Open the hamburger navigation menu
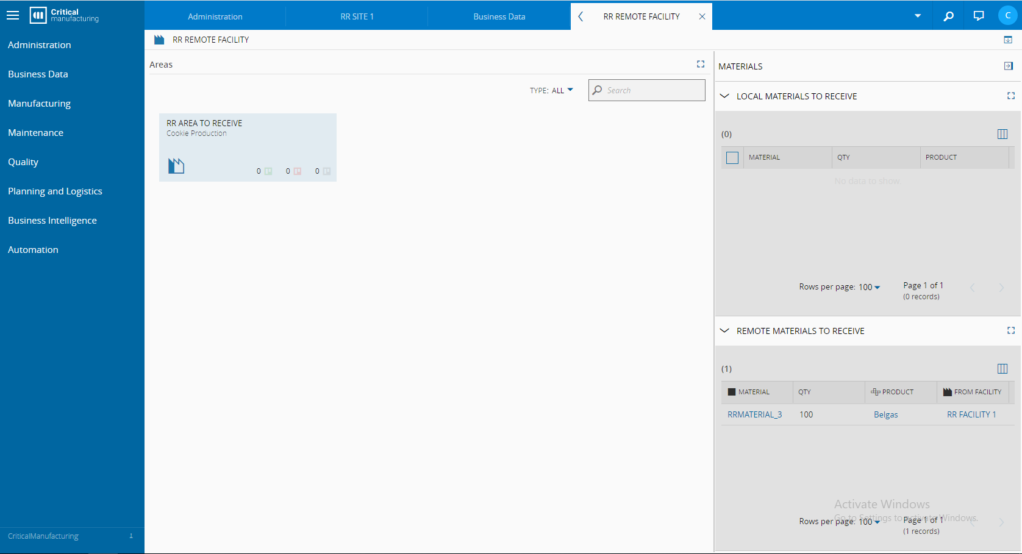 tap(13, 15)
